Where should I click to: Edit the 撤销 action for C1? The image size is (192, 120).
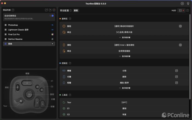[x=124, y=108]
